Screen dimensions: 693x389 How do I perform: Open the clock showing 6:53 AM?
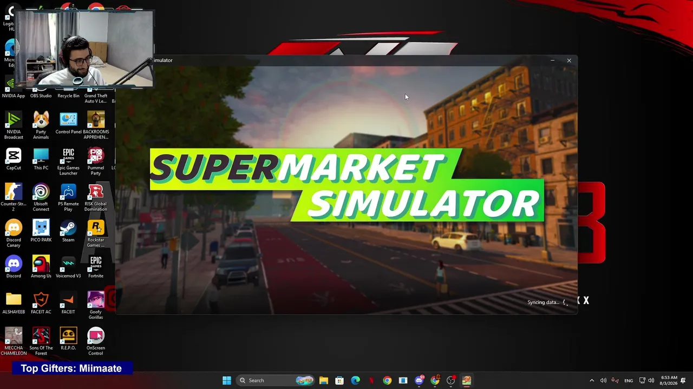pyautogui.click(x=669, y=380)
